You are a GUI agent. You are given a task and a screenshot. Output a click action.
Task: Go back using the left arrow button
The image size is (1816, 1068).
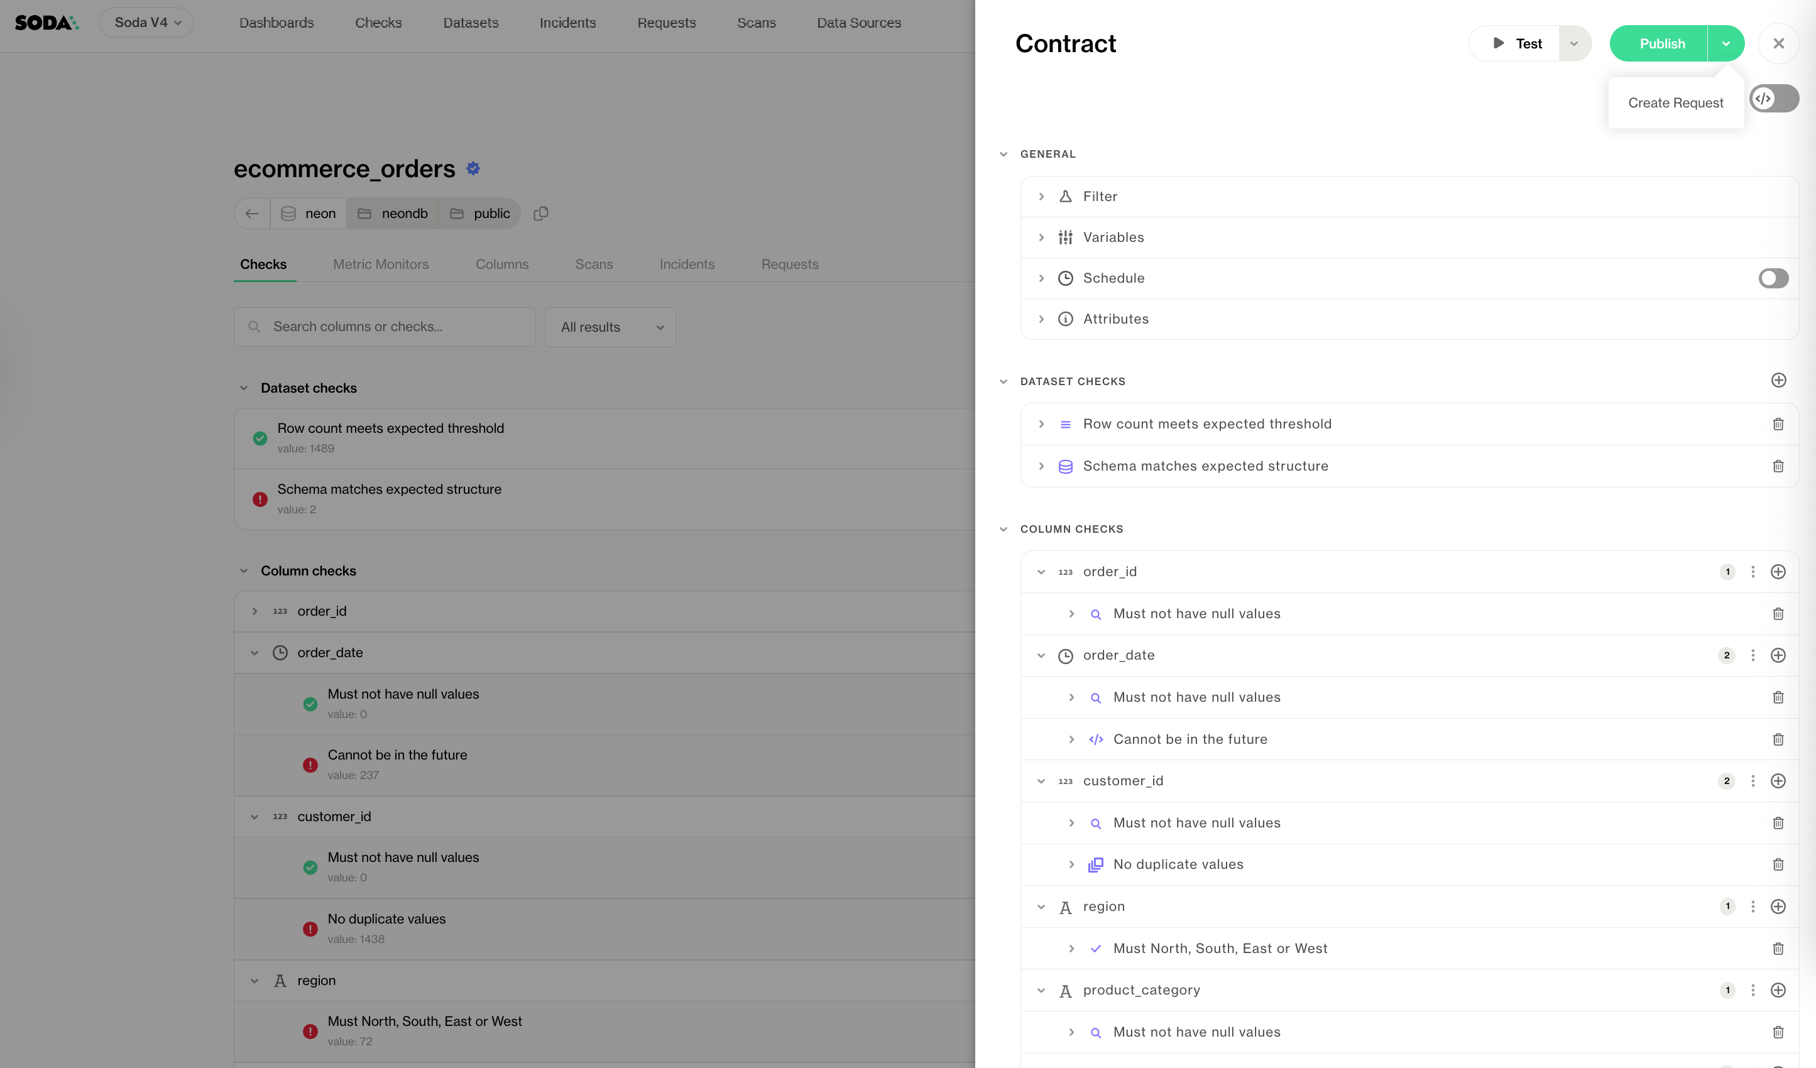pyautogui.click(x=252, y=214)
